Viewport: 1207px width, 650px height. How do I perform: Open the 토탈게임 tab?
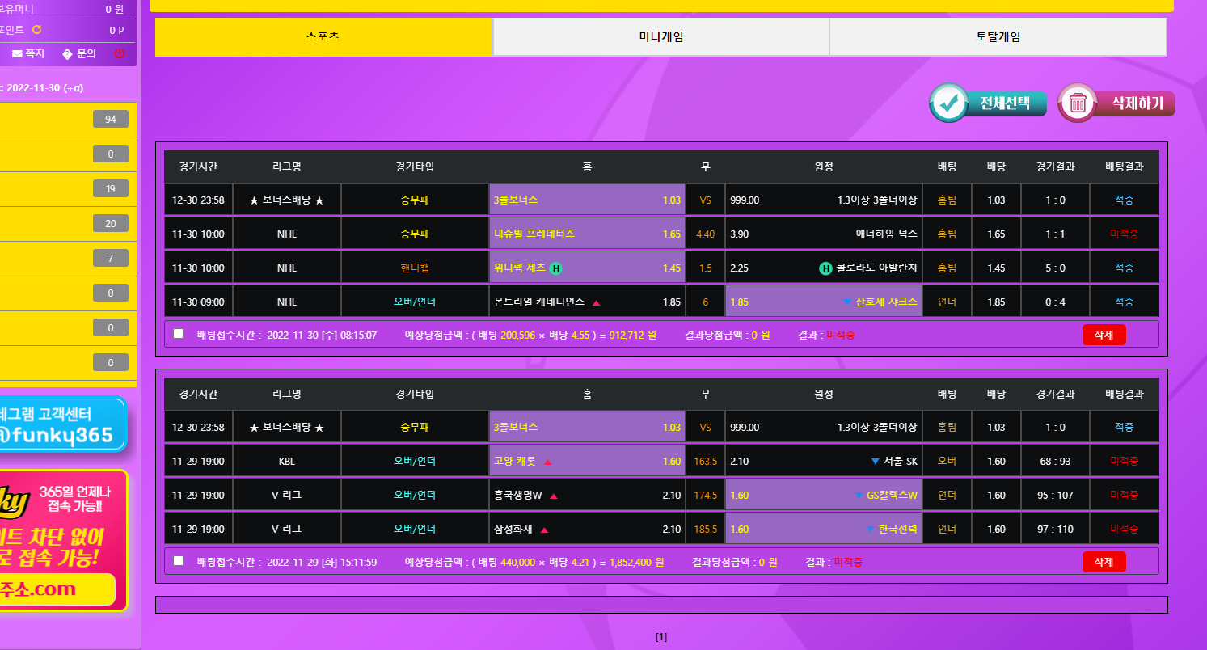tap(998, 37)
